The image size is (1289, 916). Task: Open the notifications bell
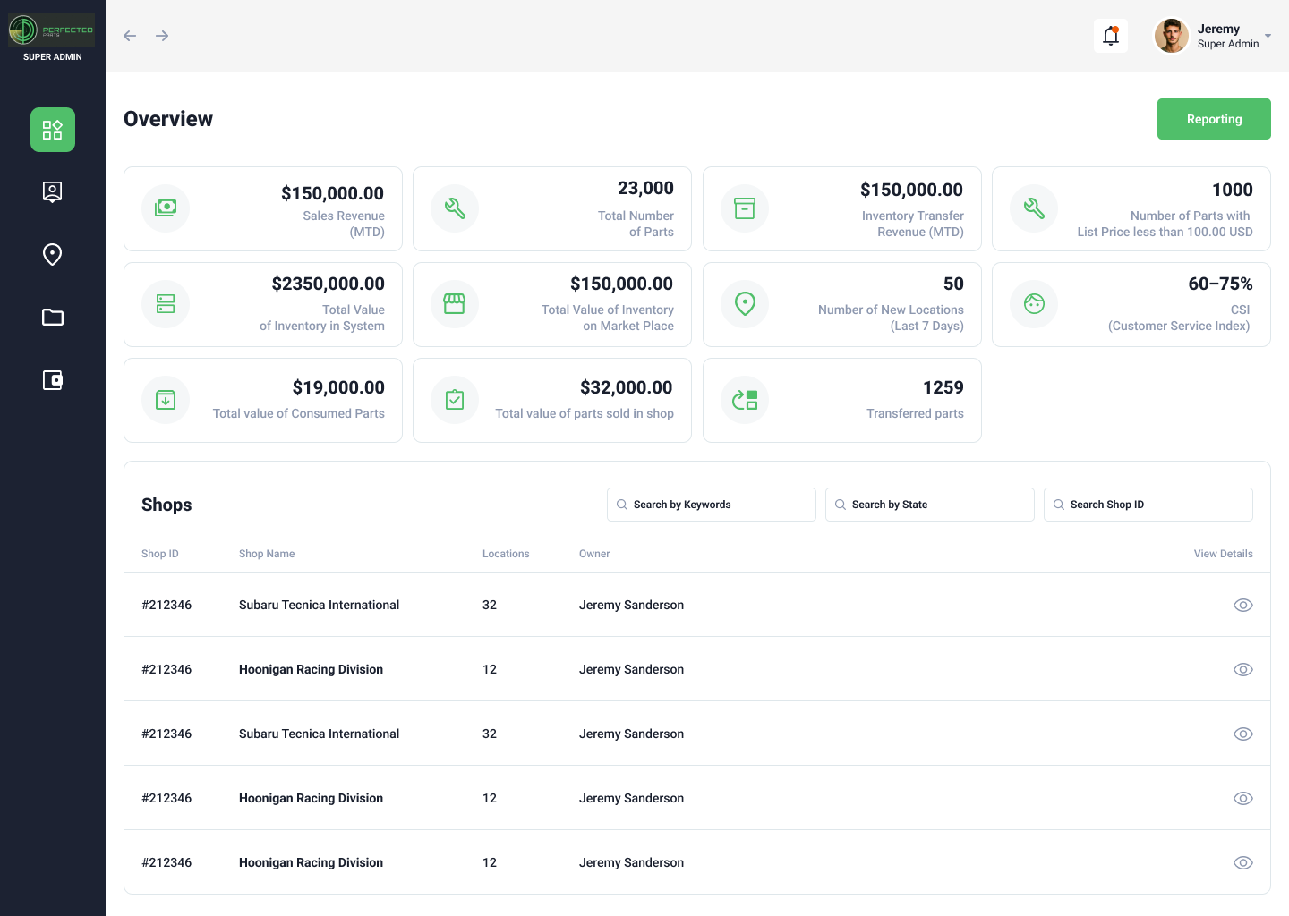[x=1111, y=36]
